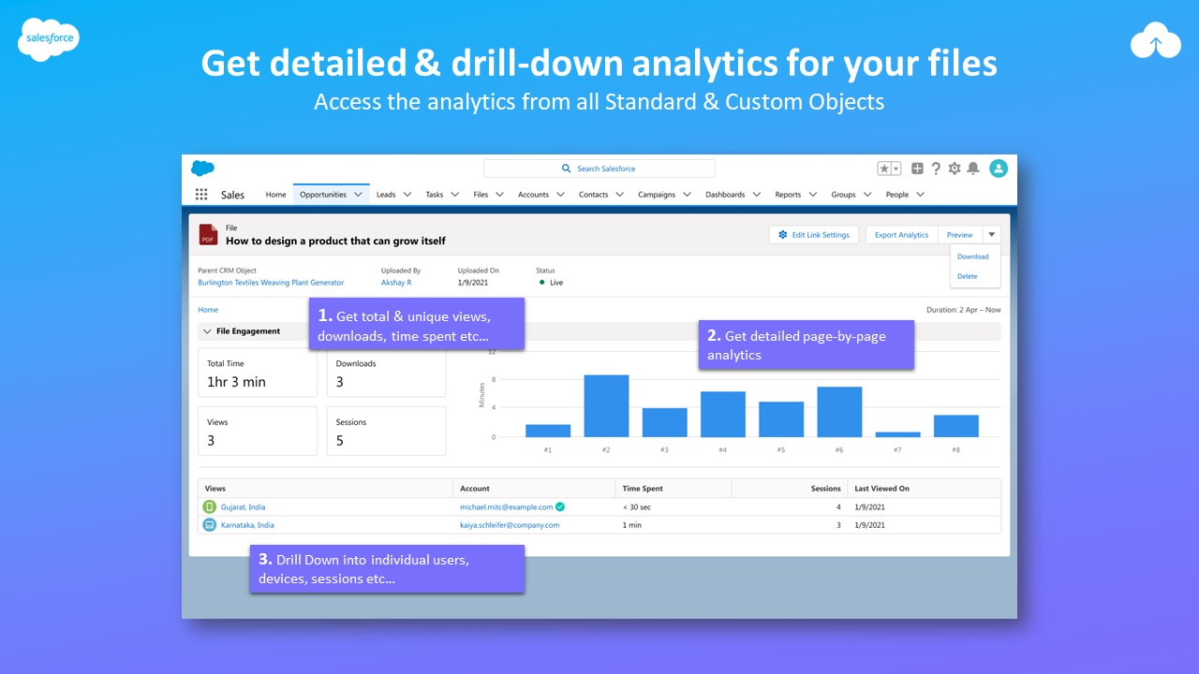Open the Leads tab dropdown chevron
Image resolution: width=1199 pixels, height=674 pixels.
(407, 195)
